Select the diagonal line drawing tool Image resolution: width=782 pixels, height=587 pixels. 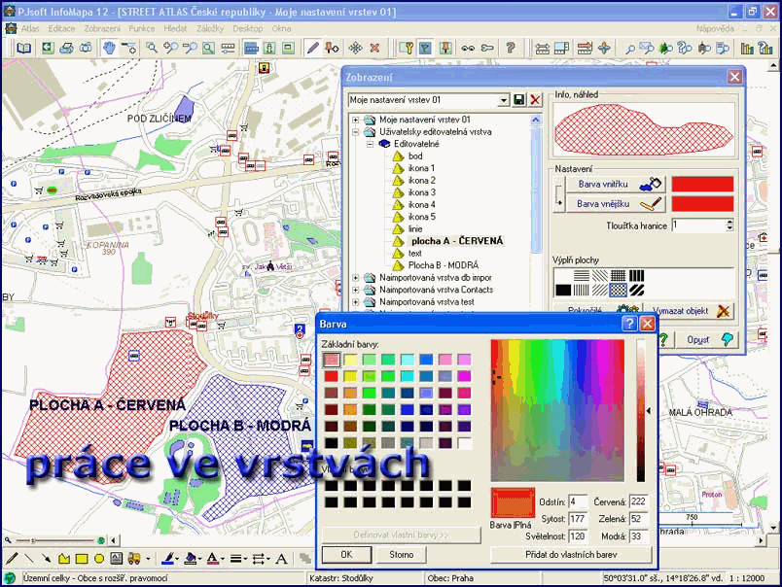[29, 559]
